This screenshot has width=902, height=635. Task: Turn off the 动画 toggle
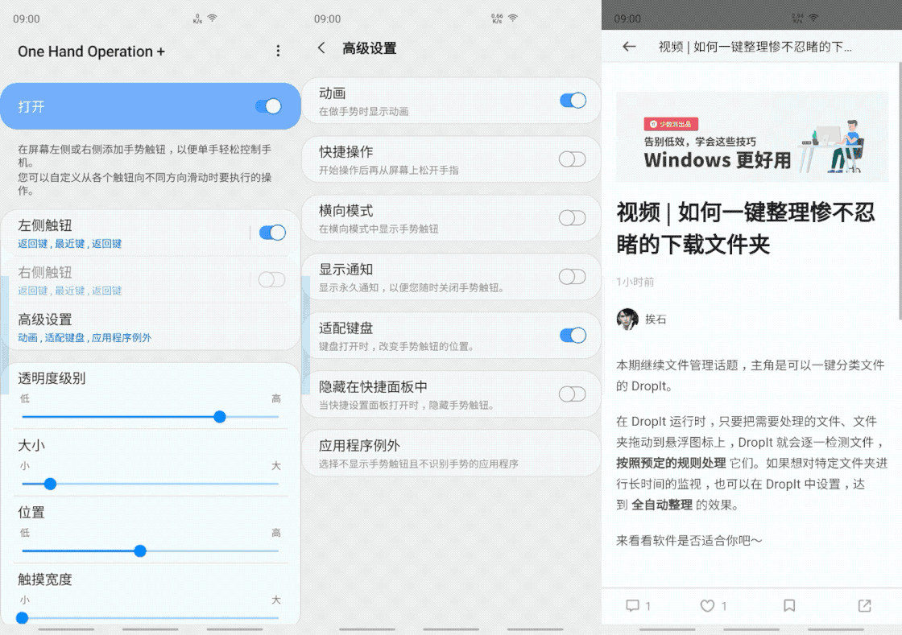point(573,101)
